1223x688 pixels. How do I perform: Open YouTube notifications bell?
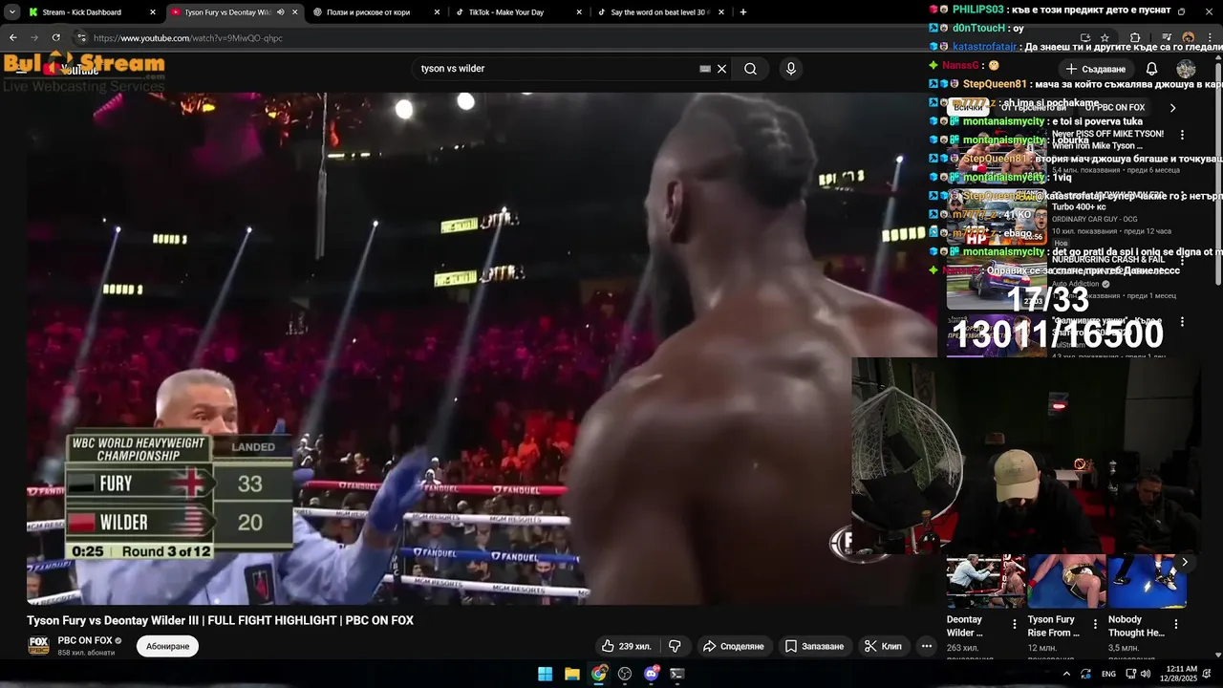tap(1151, 69)
